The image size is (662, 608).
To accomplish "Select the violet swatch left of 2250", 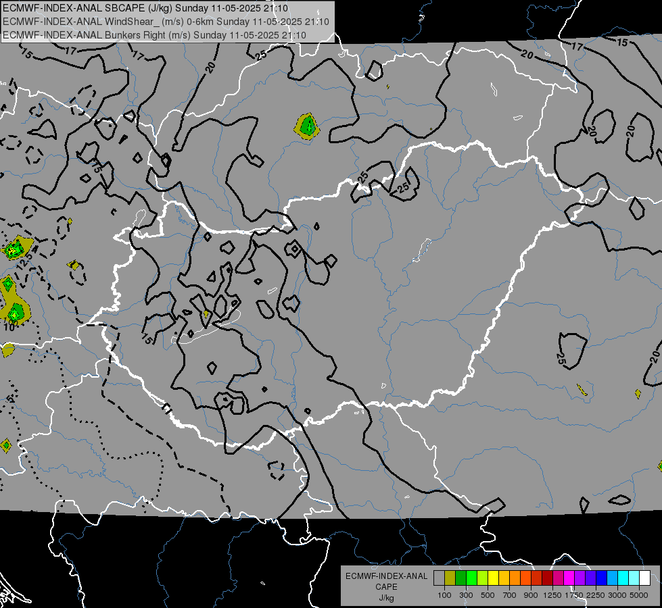I will coord(591,578).
